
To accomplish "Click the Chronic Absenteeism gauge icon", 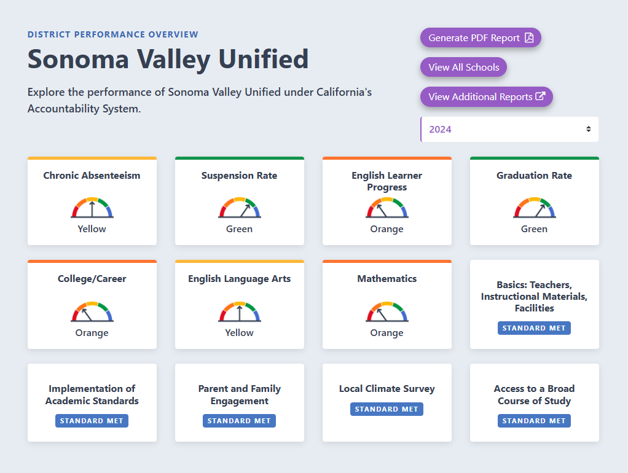I will coord(92,208).
